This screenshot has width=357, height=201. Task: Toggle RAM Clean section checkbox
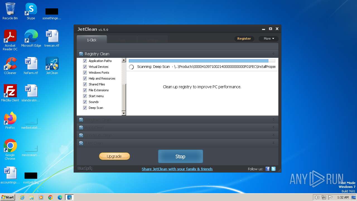[x=81, y=143]
